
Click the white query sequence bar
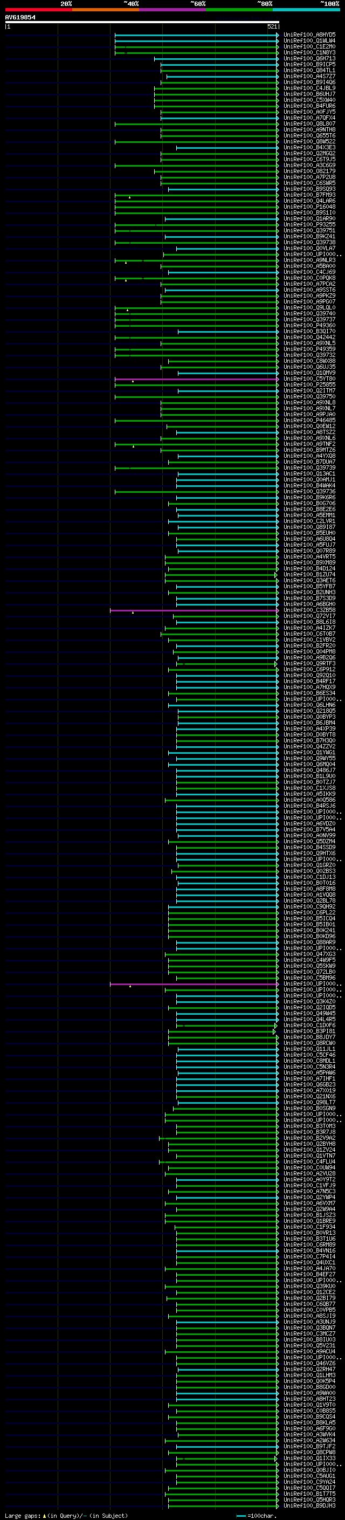pyautogui.click(x=142, y=23)
